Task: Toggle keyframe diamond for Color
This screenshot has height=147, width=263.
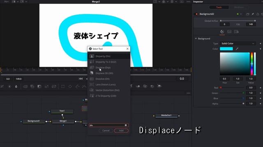Action: point(261,49)
